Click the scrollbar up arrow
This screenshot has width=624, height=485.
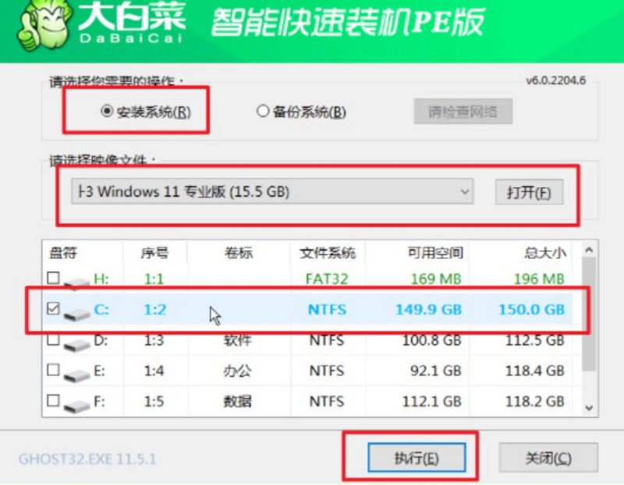pyautogui.click(x=590, y=250)
